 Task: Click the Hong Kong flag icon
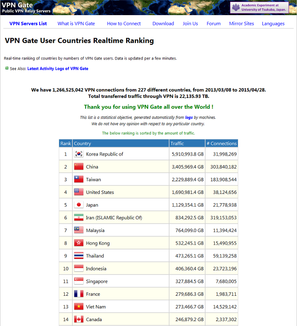point(79,243)
